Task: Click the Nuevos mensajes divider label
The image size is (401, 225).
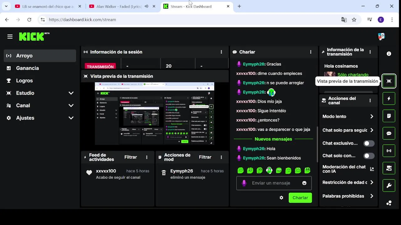Action: point(273,139)
